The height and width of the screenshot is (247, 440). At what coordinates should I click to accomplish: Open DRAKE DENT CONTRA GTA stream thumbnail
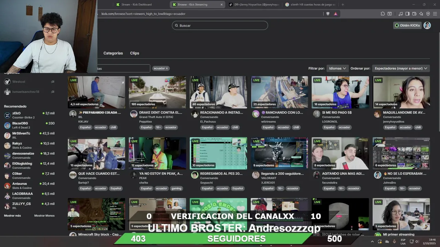(x=157, y=92)
